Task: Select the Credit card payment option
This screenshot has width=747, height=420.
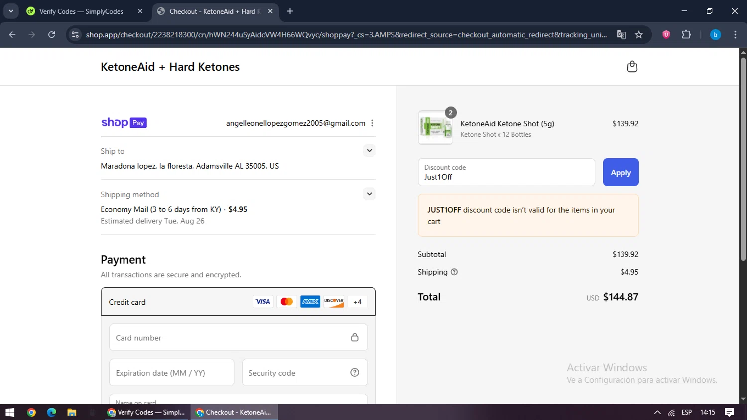Action: [x=238, y=302]
